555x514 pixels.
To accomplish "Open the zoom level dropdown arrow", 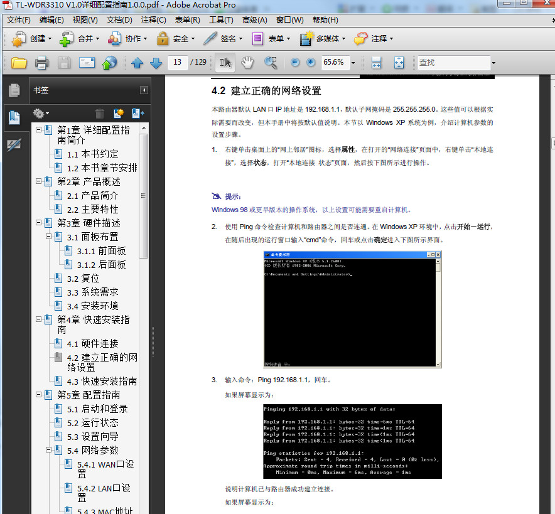I will click(353, 63).
